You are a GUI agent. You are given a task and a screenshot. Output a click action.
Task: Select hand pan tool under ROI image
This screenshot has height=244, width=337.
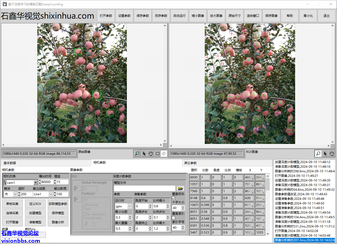(x=332, y=153)
